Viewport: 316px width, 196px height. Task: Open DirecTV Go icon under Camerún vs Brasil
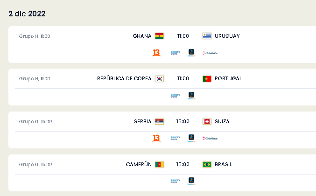coord(191,181)
